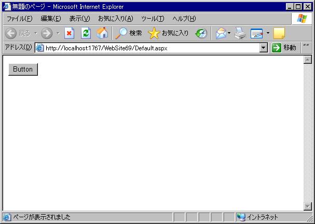
Task: Click the Edit page icon
Action: [257, 33]
